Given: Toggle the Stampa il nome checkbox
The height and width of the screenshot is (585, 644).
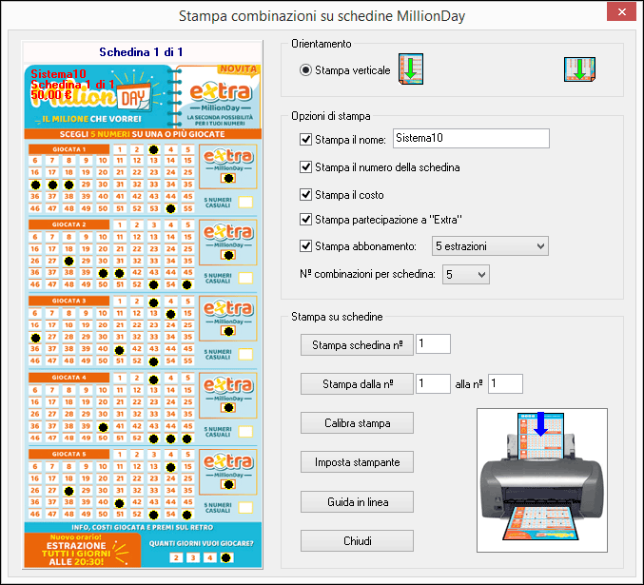Looking at the screenshot, I should click(x=305, y=139).
